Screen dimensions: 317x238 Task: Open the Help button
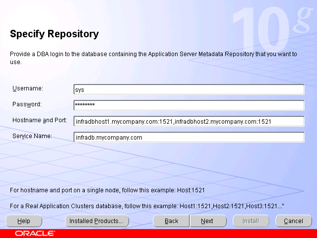point(24,221)
